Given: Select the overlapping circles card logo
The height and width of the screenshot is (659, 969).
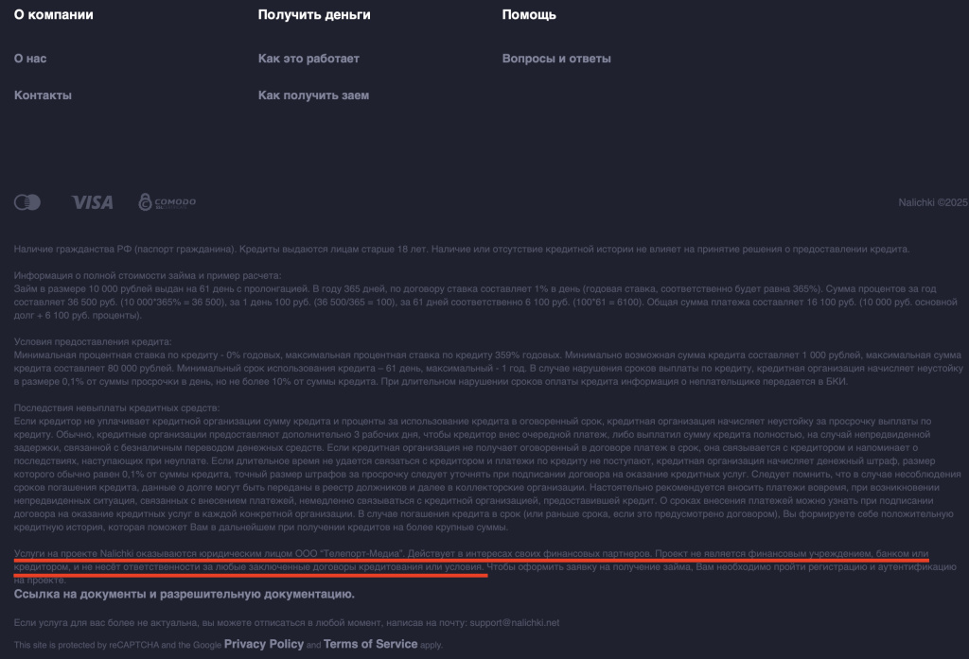Looking at the screenshot, I should [27, 202].
